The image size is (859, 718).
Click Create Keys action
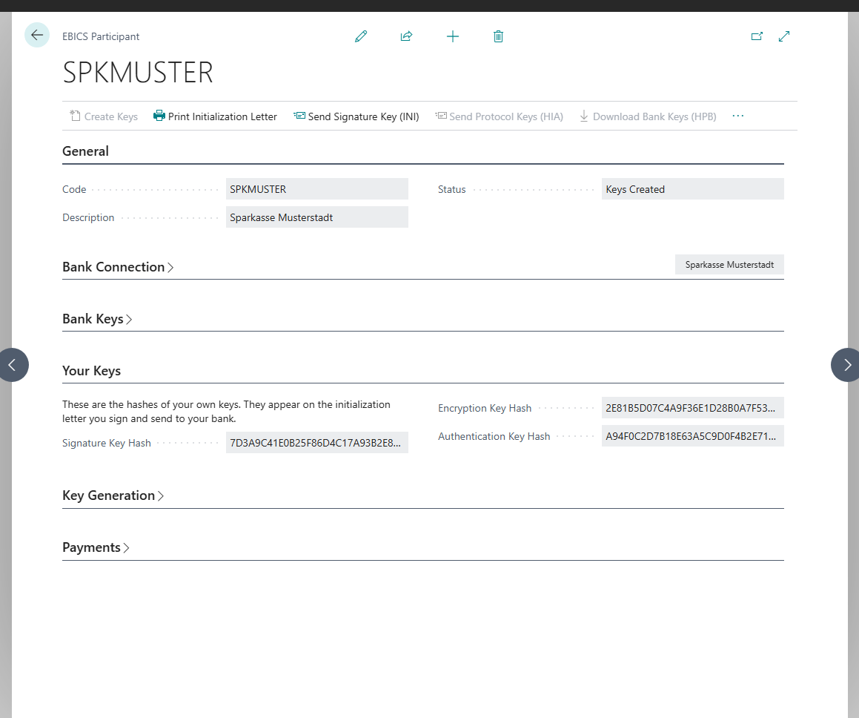click(x=104, y=116)
